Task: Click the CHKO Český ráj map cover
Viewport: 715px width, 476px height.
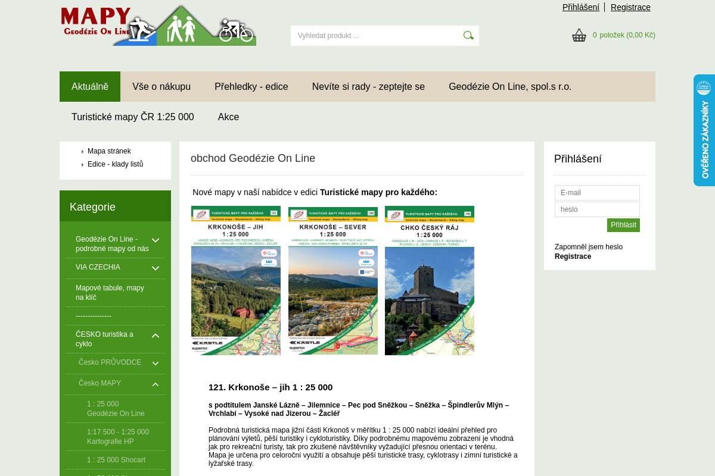Action: (x=430, y=281)
